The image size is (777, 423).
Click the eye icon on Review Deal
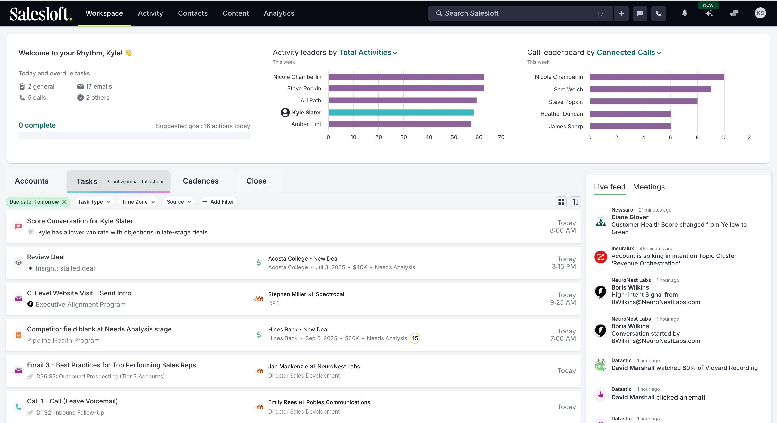click(18, 263)
